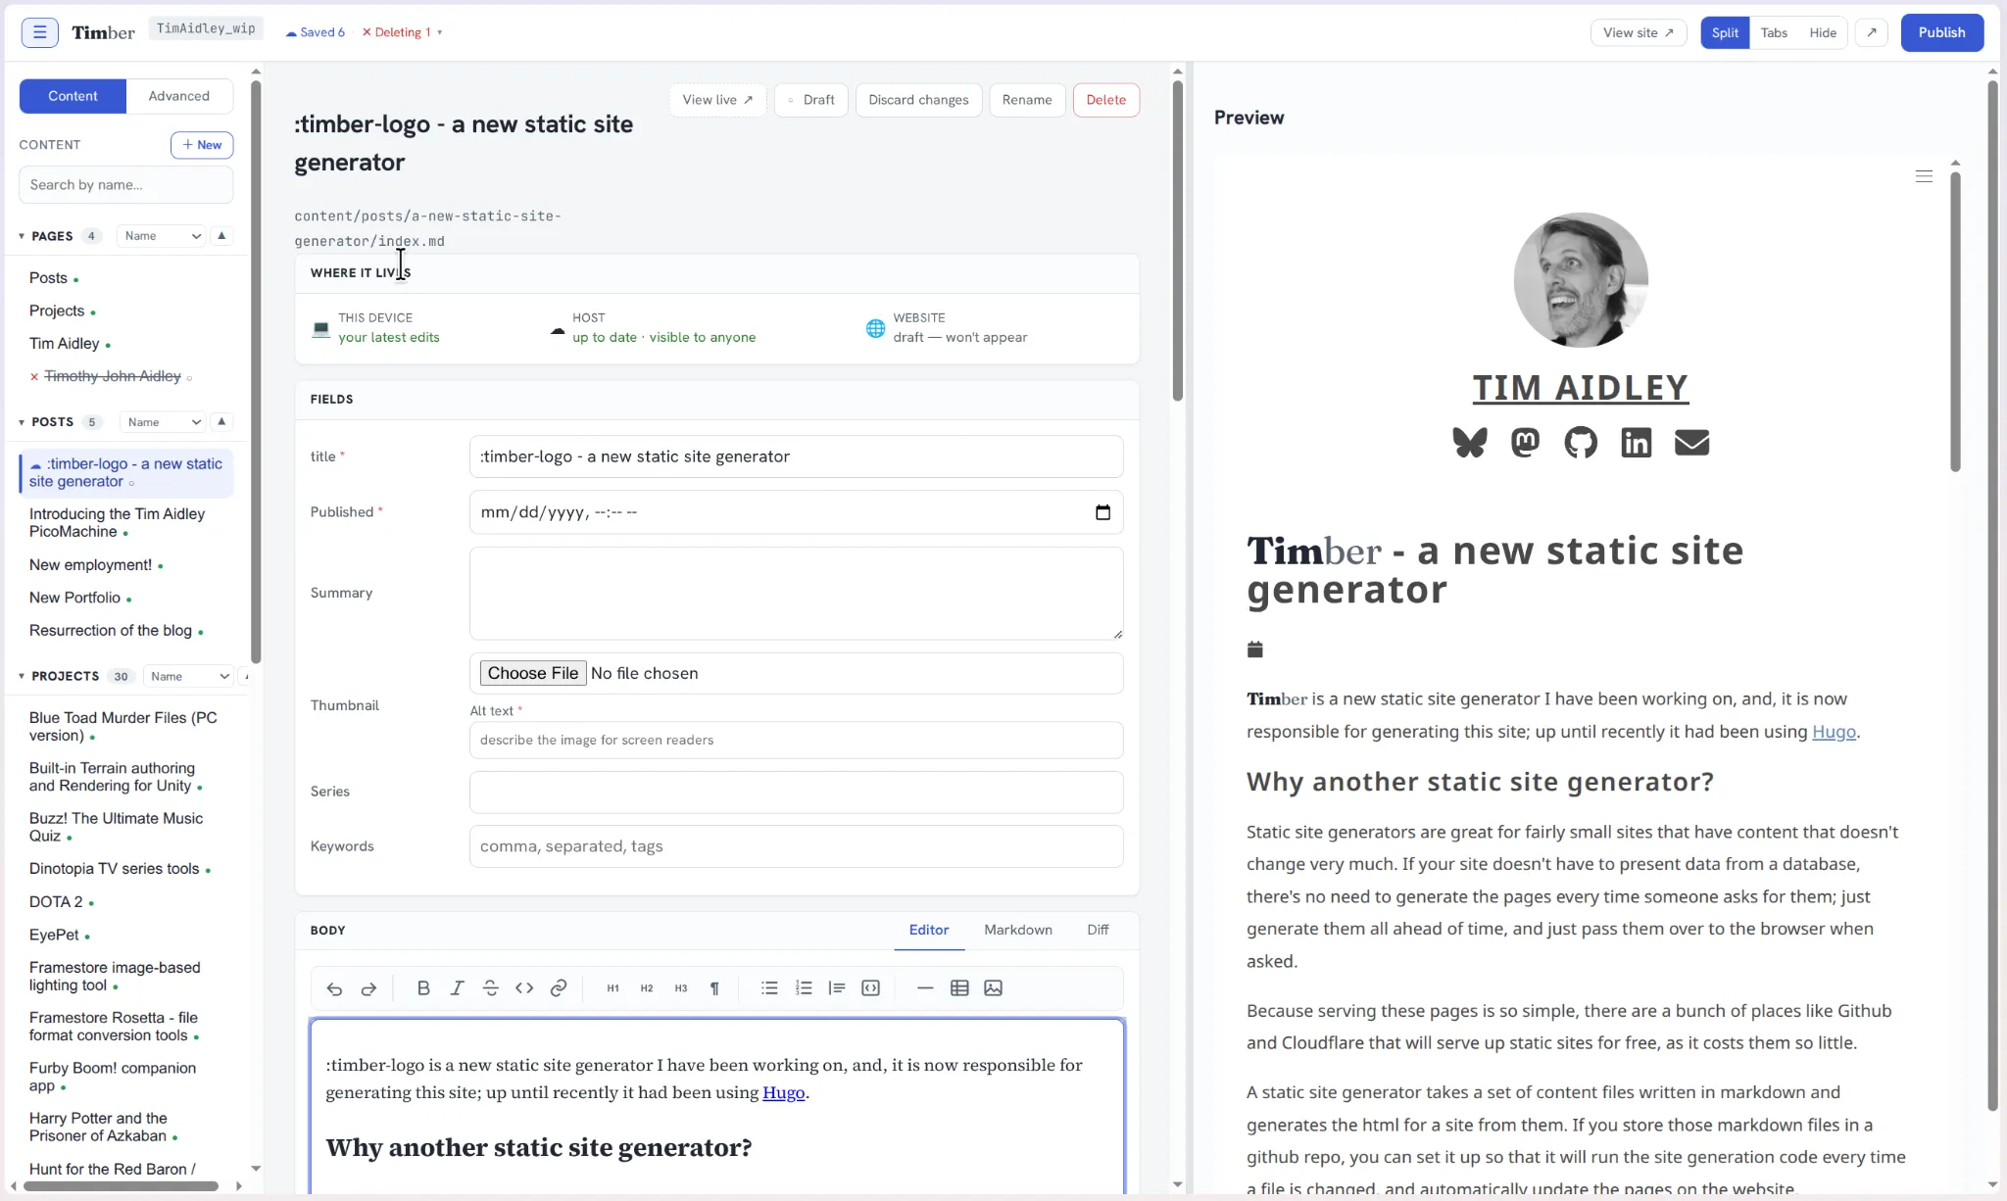The image size is (2007, 1201).
Task: Insert a table
Action: pyautogui.click(x=959, y=988)
